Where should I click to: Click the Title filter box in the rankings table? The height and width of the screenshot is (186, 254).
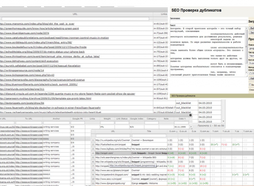tap(149, 136)
